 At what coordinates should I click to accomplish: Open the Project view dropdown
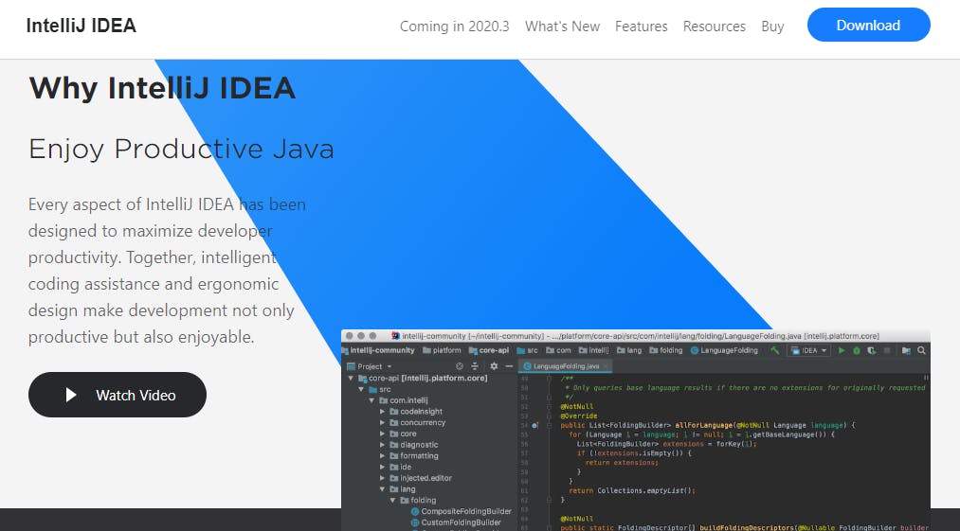369,366
